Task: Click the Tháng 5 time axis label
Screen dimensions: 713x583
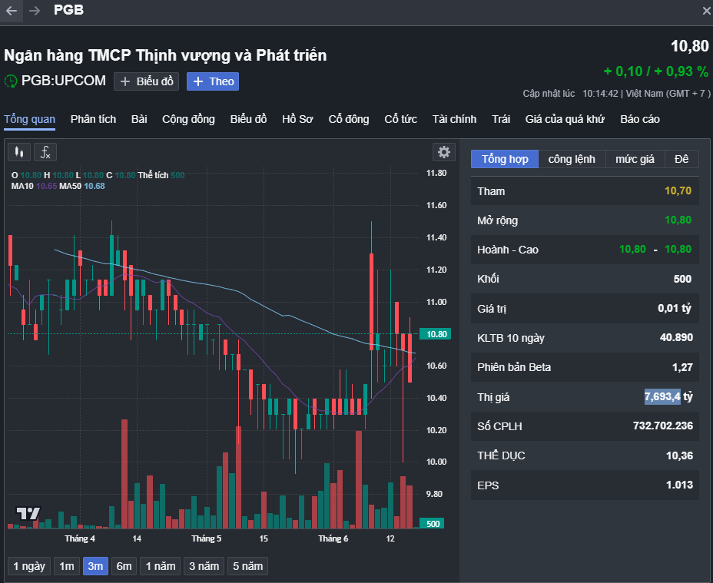Action: 206,538
